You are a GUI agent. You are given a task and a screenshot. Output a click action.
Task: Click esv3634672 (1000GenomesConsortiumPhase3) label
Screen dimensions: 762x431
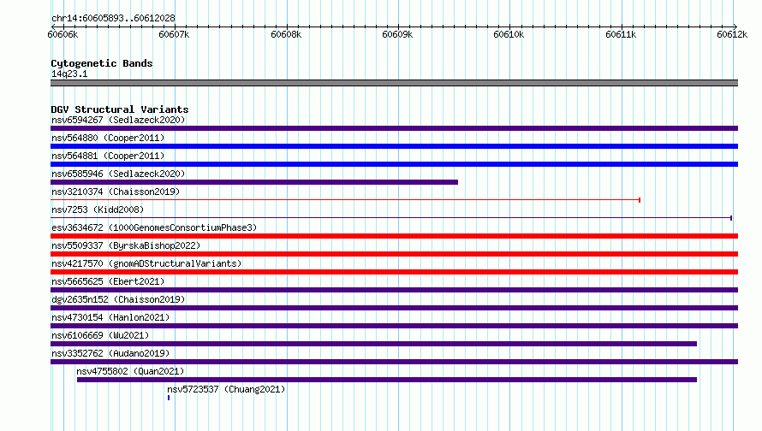coord(154,227)
